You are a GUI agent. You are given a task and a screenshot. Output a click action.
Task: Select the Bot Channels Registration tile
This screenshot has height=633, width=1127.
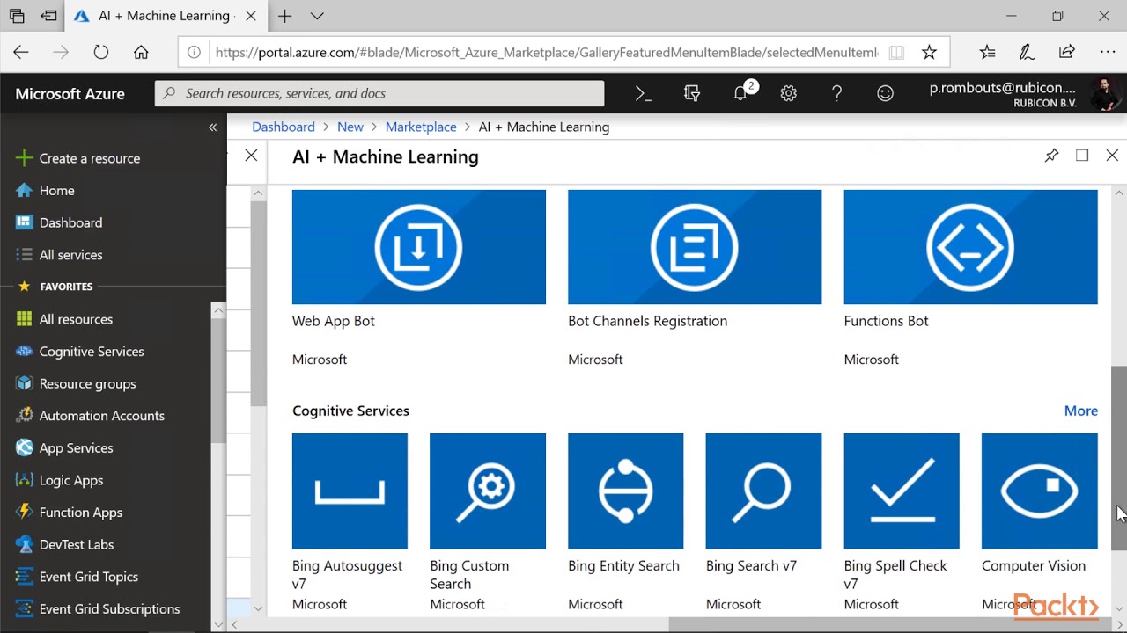coord(695,247)
